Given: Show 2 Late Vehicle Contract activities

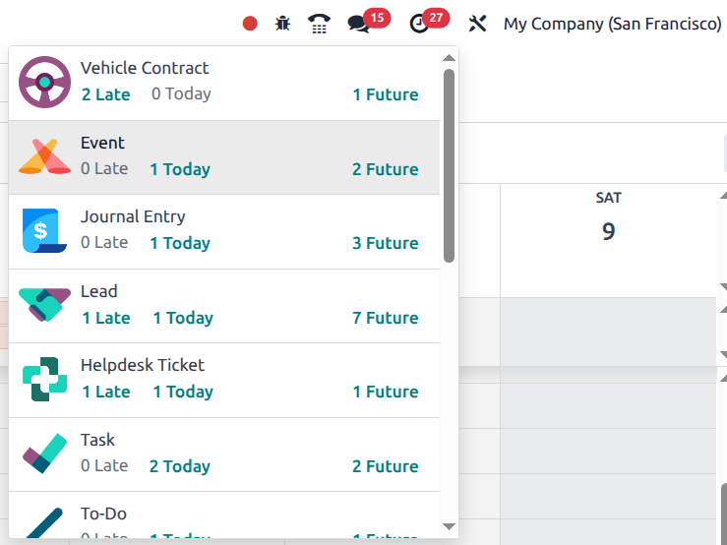Looking at the screenshot, I should (x=106, y=95).
